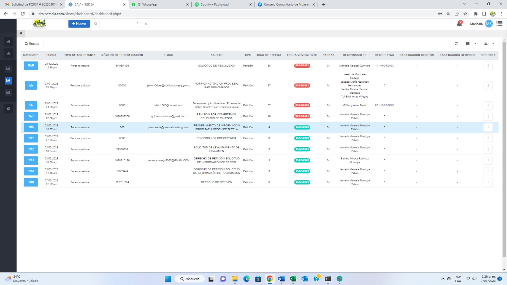Click the Nuevo button

point(79,24)
